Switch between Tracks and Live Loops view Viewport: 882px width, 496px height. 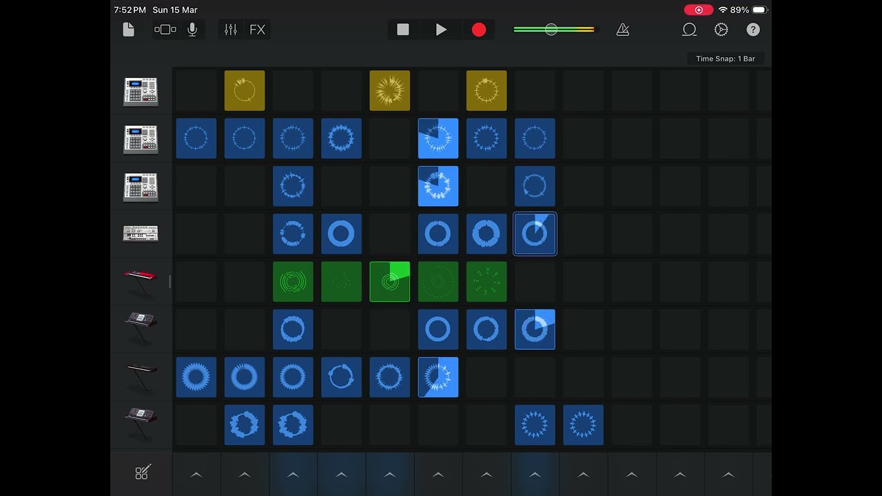pyautogui.click(x=165, y=30)
